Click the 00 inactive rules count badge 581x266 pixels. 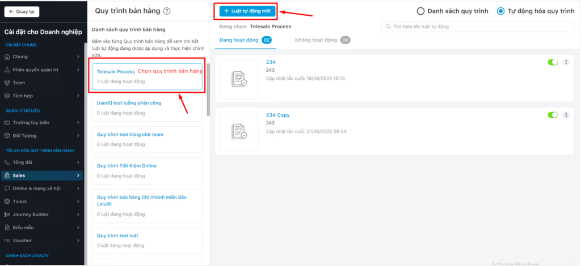(346, 40)
